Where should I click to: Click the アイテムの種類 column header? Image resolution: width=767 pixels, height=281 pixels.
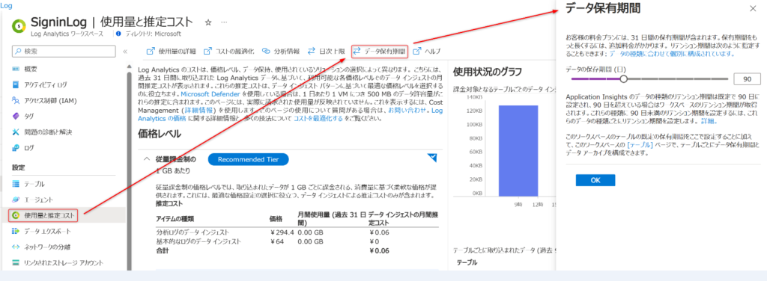point(175,218)
